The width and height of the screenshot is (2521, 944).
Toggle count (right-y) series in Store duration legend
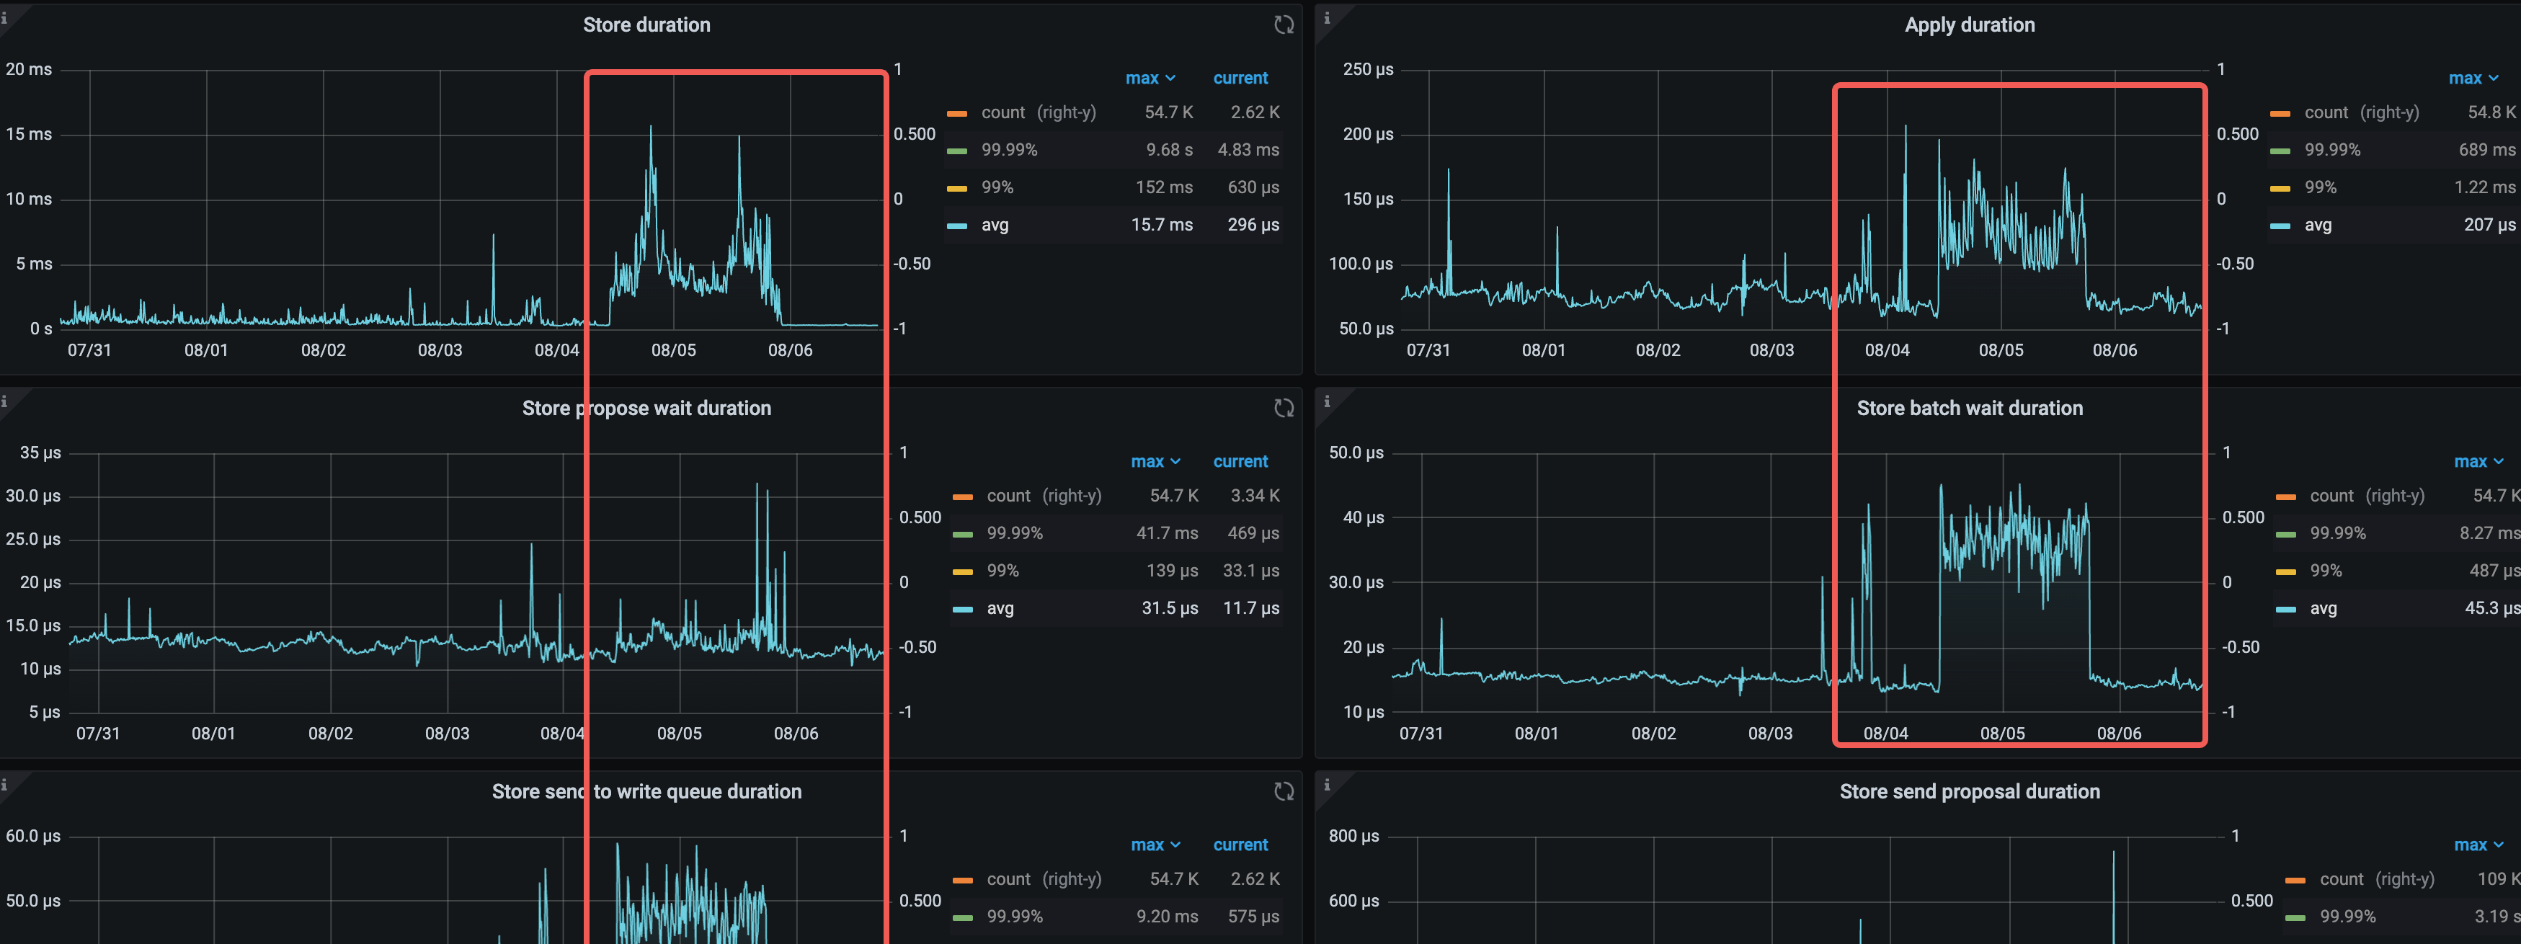click(x=1039, y=112)
